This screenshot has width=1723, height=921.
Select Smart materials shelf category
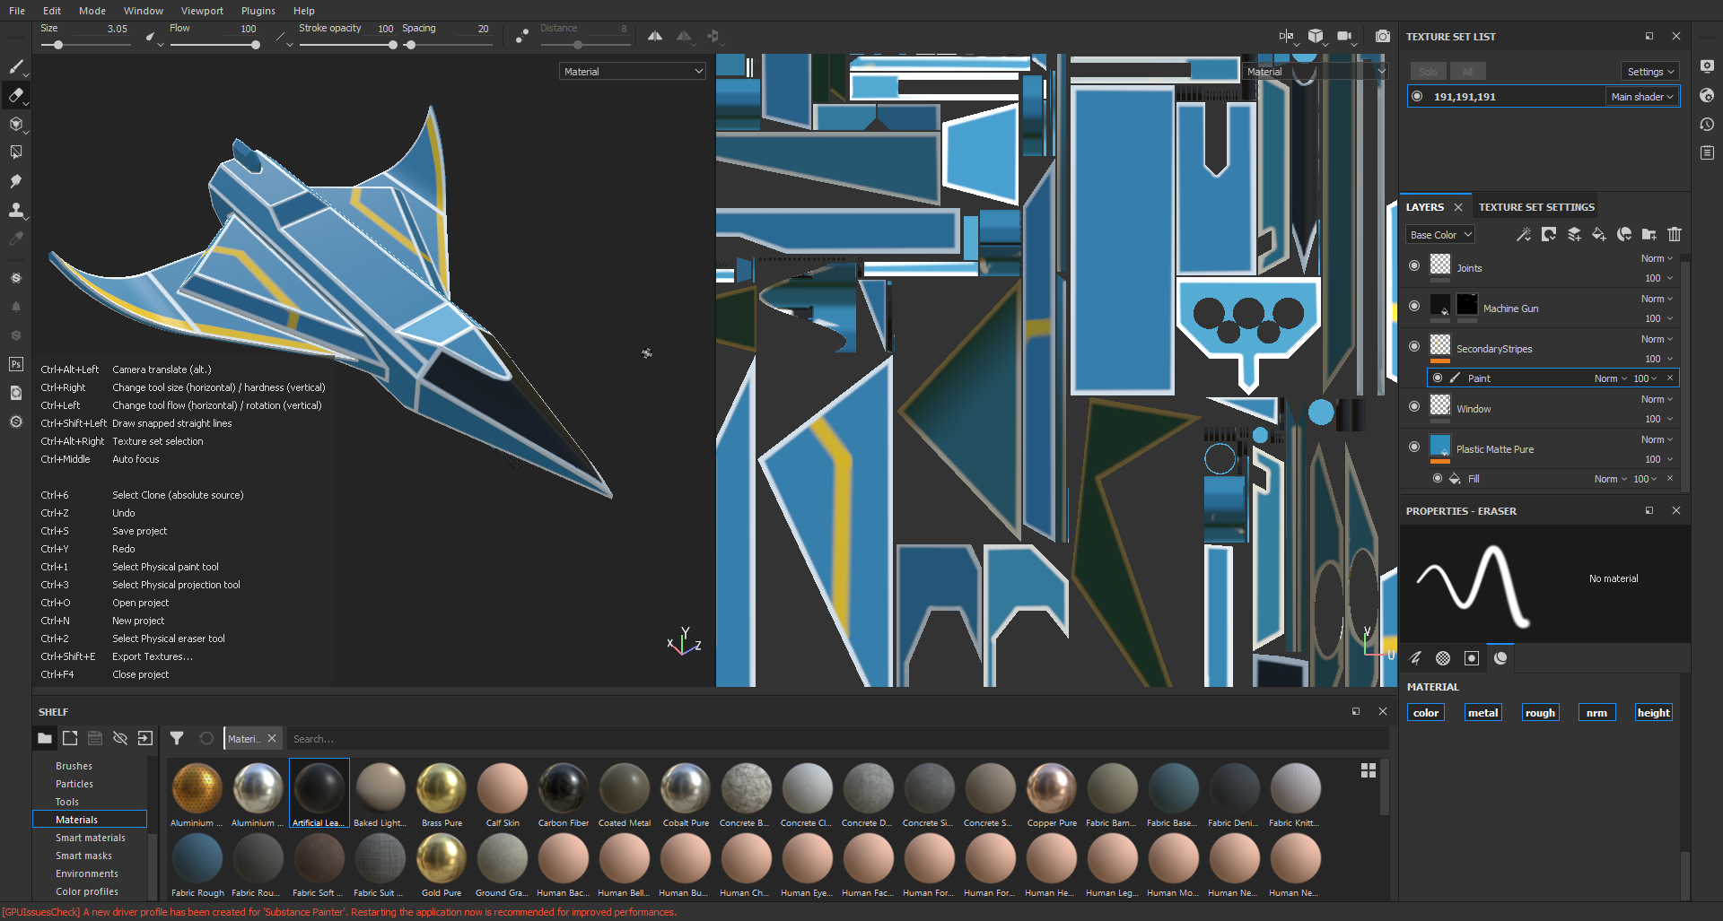tap(91, 838)
